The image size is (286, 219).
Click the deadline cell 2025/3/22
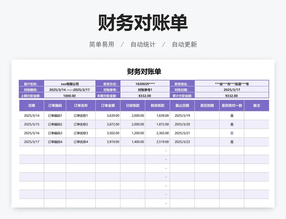[x=182, y=142]
